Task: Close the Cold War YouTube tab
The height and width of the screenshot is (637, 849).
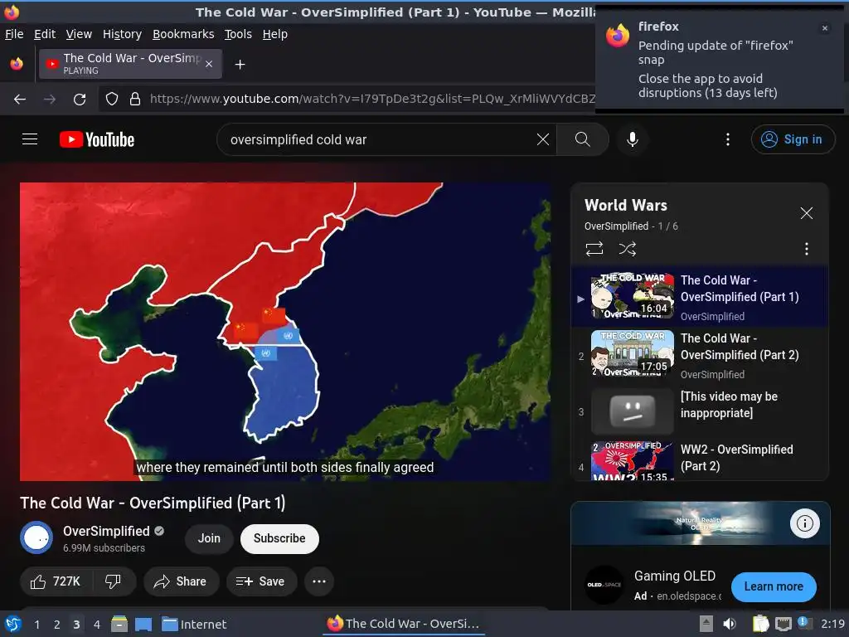Action: 209,64
